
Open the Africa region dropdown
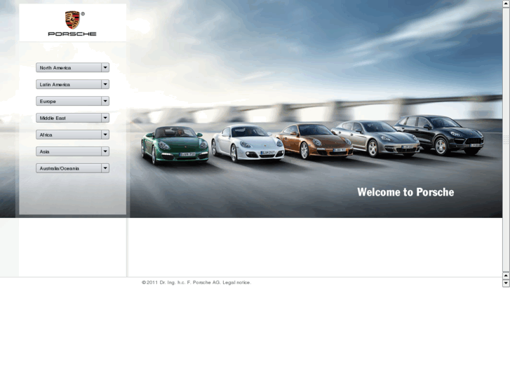72,135
